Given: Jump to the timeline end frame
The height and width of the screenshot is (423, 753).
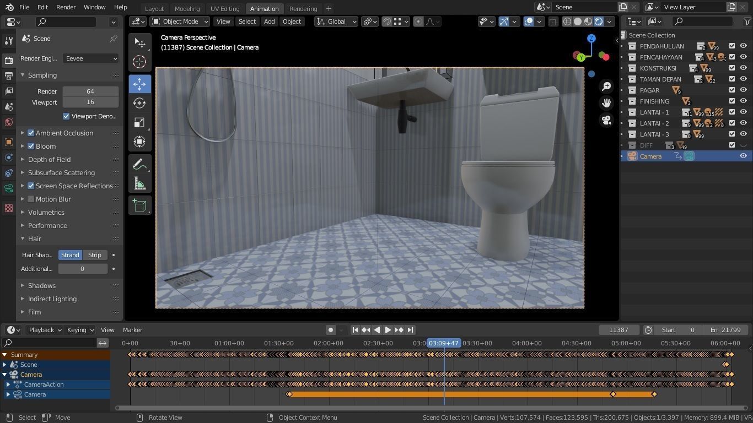Looking at the screenshot, I should click(410, 330).
